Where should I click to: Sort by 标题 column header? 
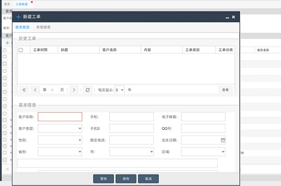point(79,50)
